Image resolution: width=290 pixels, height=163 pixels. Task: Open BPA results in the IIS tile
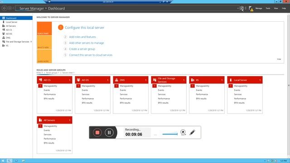201,99
